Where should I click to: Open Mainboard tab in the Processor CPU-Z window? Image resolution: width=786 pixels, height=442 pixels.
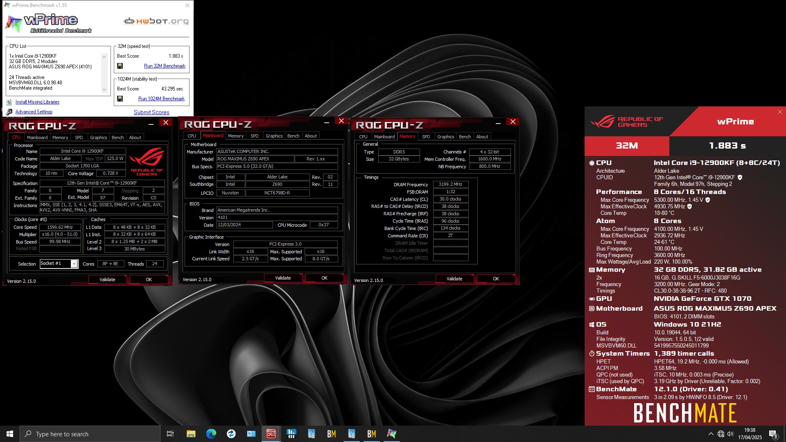point(37,138)
